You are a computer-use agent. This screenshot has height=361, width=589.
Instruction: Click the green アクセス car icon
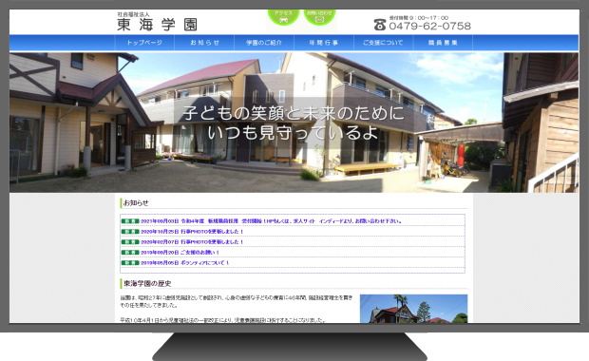click(284, 17)
